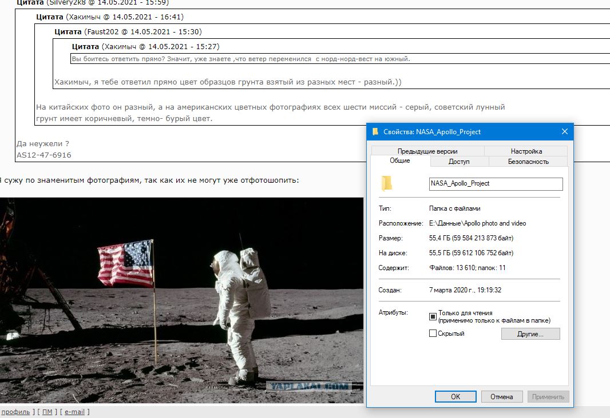610x418 pixels.
Task: Enable the 'Скрытый' hidden attribute checkbox
Action: (x=433, y=333)
